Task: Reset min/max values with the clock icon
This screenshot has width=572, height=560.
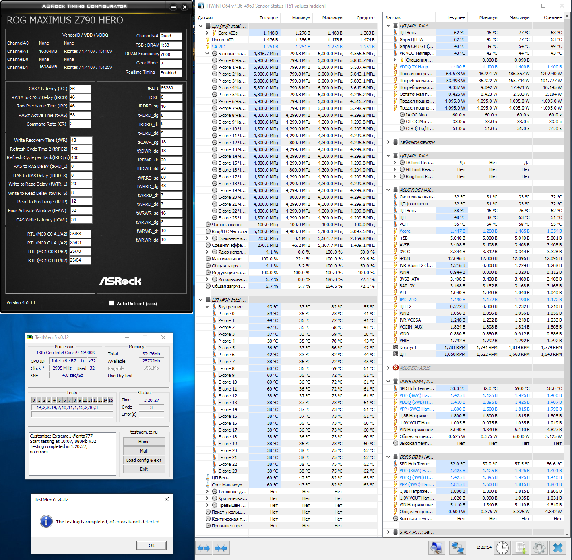Action: [502, 548]
